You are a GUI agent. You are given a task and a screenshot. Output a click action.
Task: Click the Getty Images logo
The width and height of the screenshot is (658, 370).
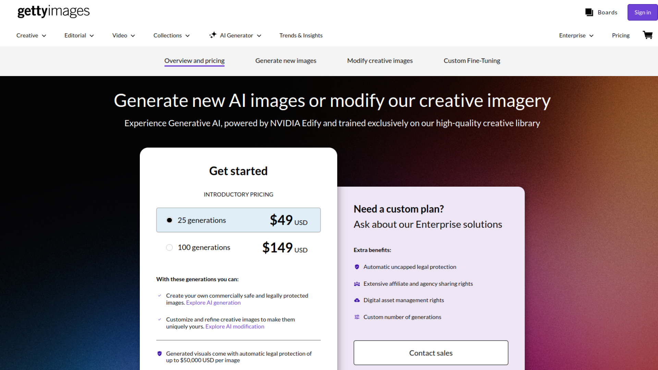coord(53,11)
